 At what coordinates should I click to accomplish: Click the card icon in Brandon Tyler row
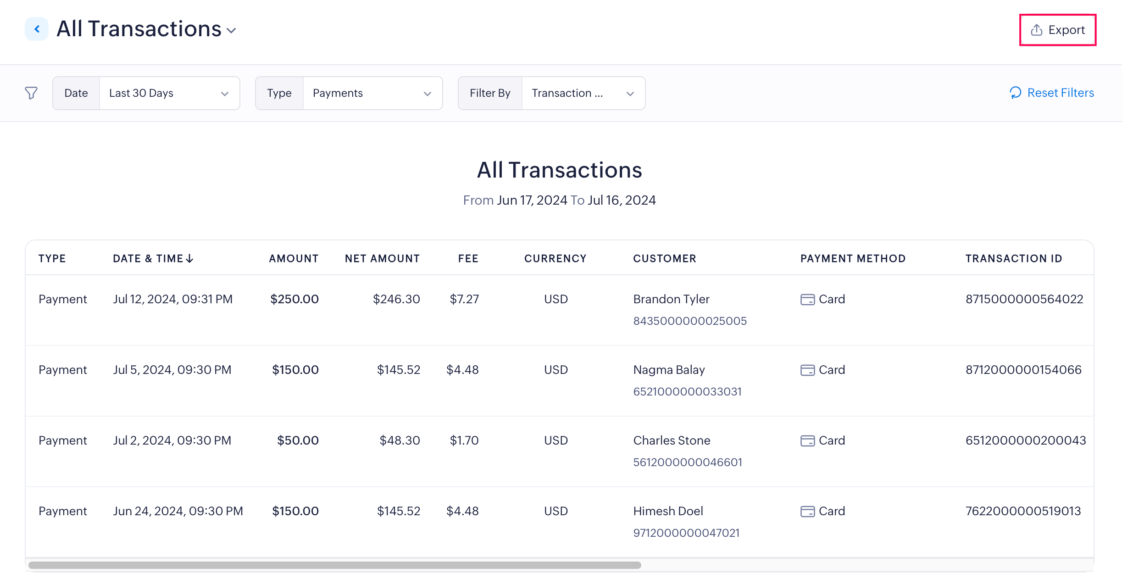click(x=807, y=300)
